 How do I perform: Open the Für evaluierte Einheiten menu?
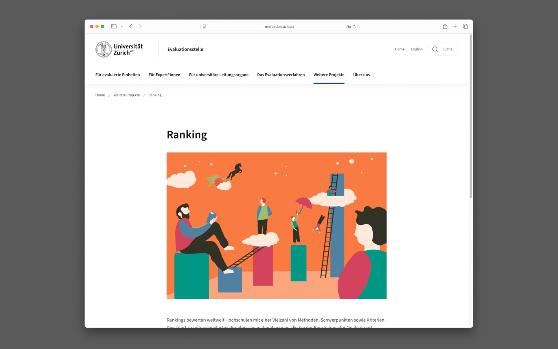(x=117, y=75)
